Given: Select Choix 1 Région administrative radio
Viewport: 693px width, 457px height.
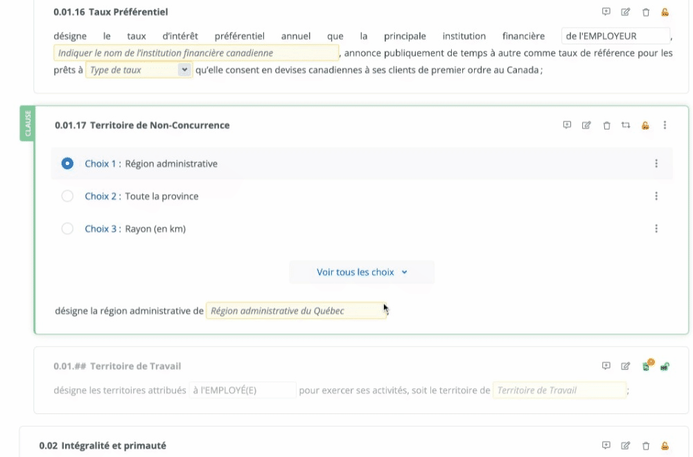Looking at the screenshot, I should point(67,164).
